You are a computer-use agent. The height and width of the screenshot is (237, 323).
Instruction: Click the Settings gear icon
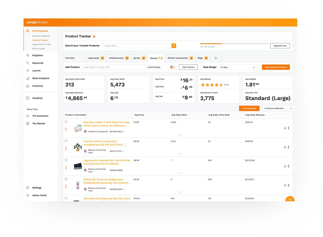tap(28, 188)
